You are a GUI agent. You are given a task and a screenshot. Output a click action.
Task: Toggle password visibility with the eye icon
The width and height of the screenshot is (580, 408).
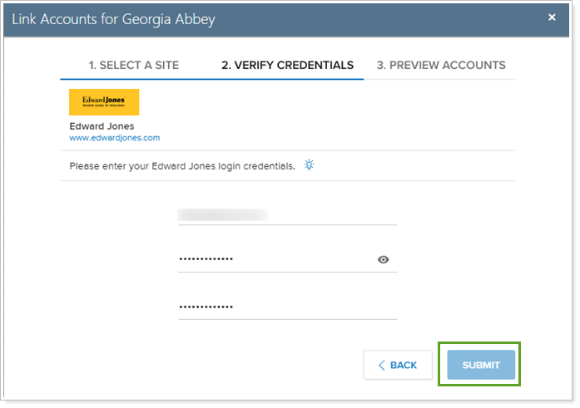pyautogui.click(x=384, y=259)
